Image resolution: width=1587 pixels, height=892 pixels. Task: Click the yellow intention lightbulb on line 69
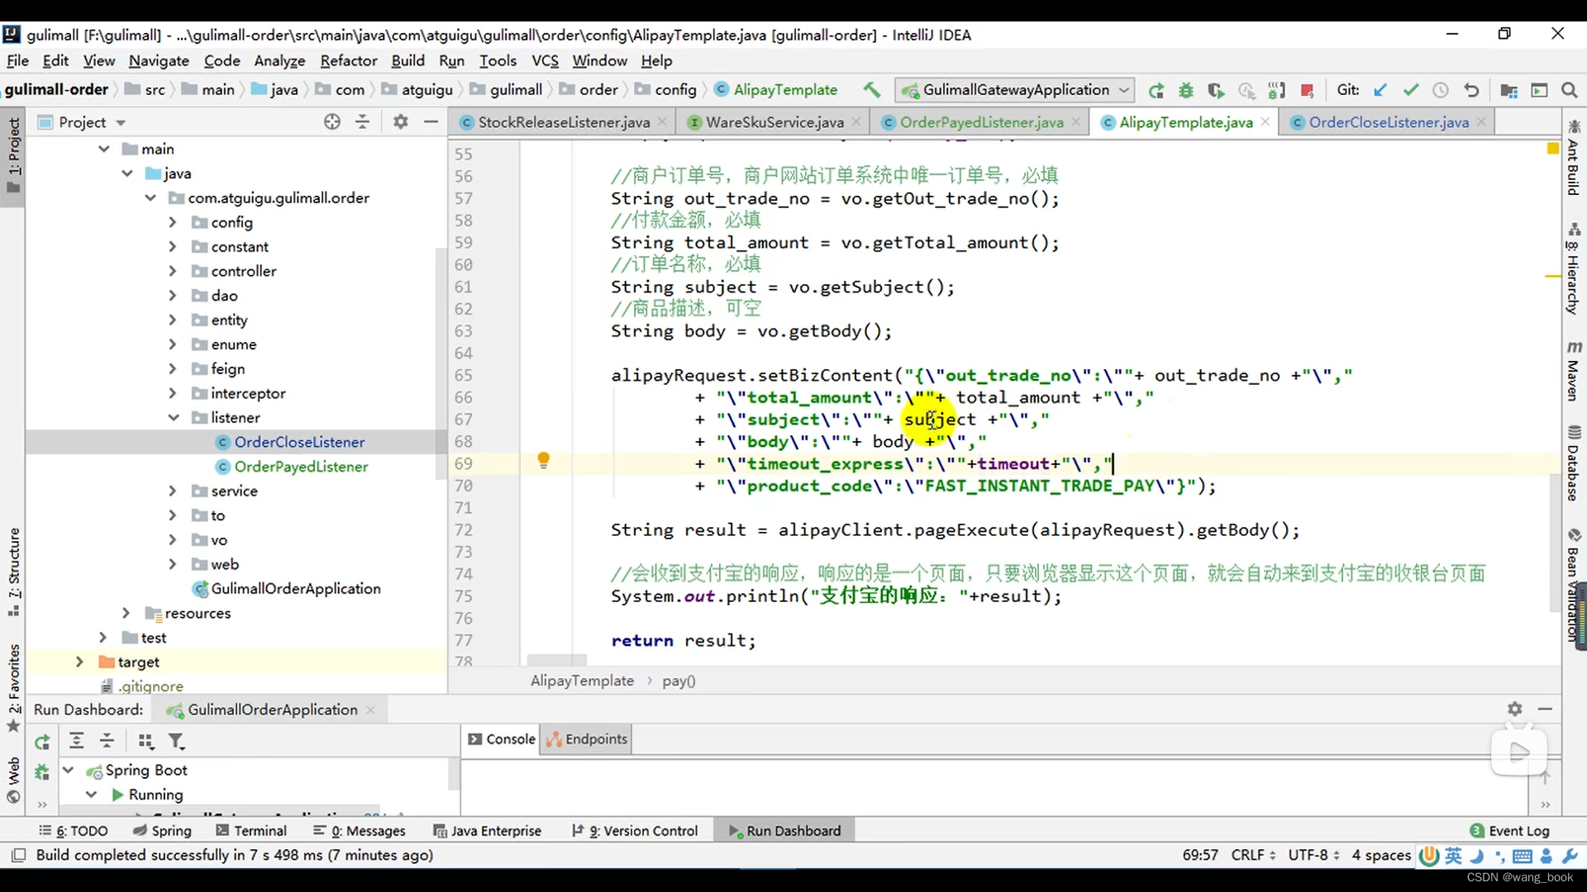point(543,460)
